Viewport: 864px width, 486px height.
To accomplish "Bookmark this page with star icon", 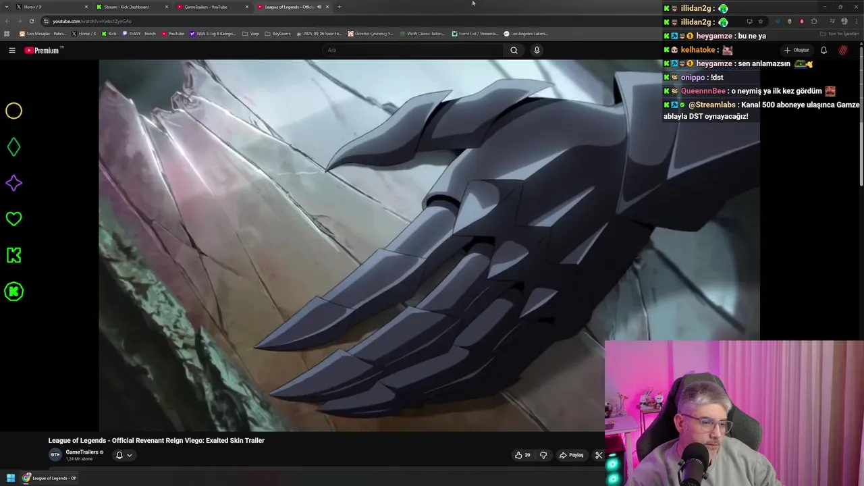I will click(761, 21).
